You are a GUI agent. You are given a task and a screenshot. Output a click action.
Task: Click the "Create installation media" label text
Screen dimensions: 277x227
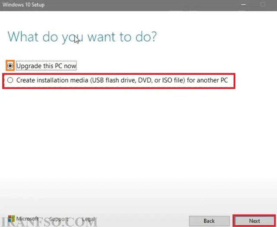tap(122, 80)
